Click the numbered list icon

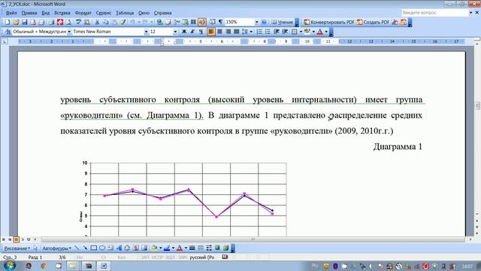(259, 32)
